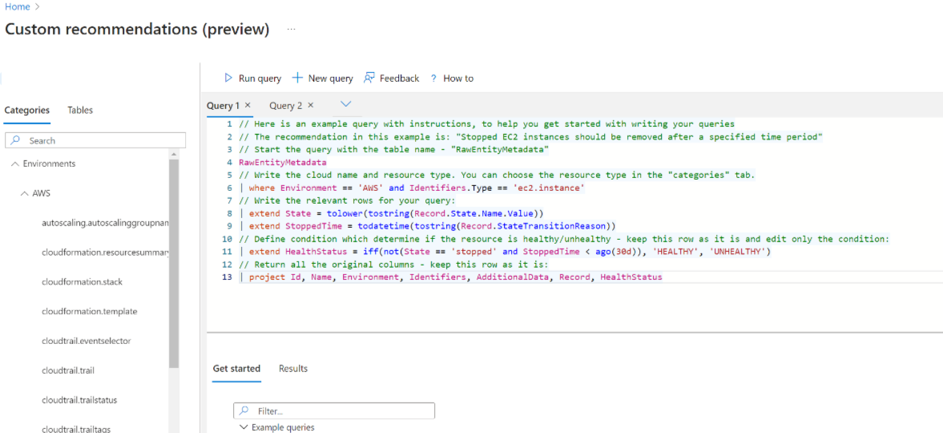Select cloudformation.stack in the category list
Image resolution: width=943 pixels, height=433 pixels.
click(x=82, y=282)
